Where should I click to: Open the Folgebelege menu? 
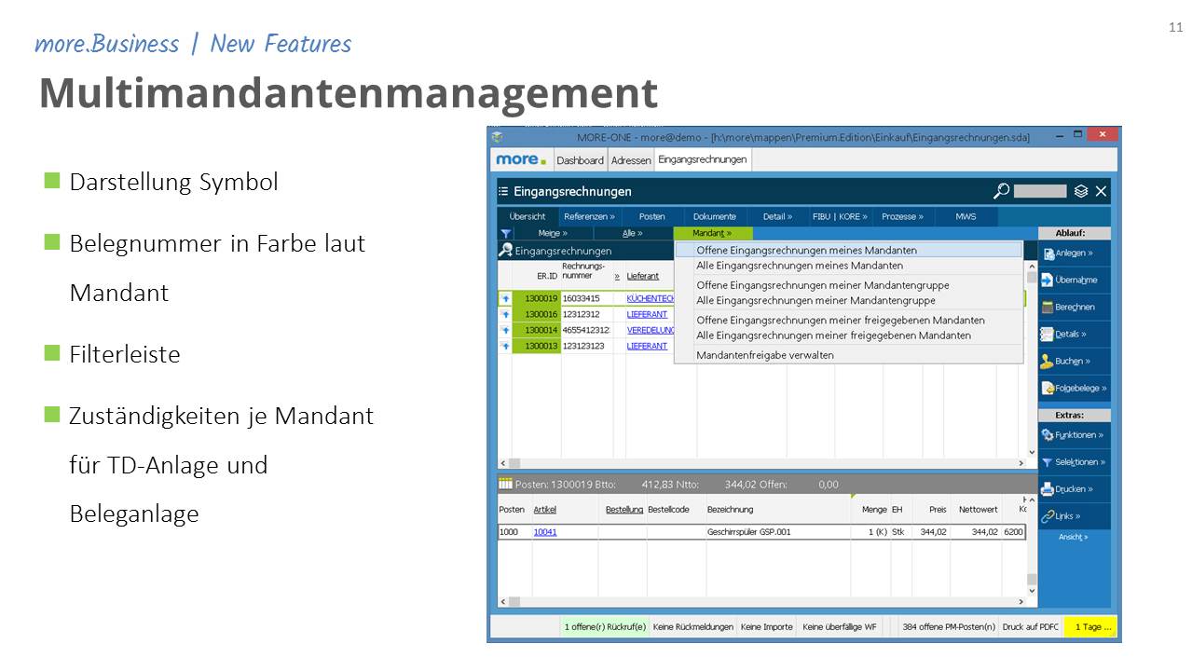[1074, 388]
